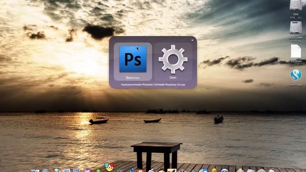This screenshot has height=172, width=306.
Task: Click the Adobe Photoshop CS4 application path text
Action: pyautogui.click(x=153, y=85)
